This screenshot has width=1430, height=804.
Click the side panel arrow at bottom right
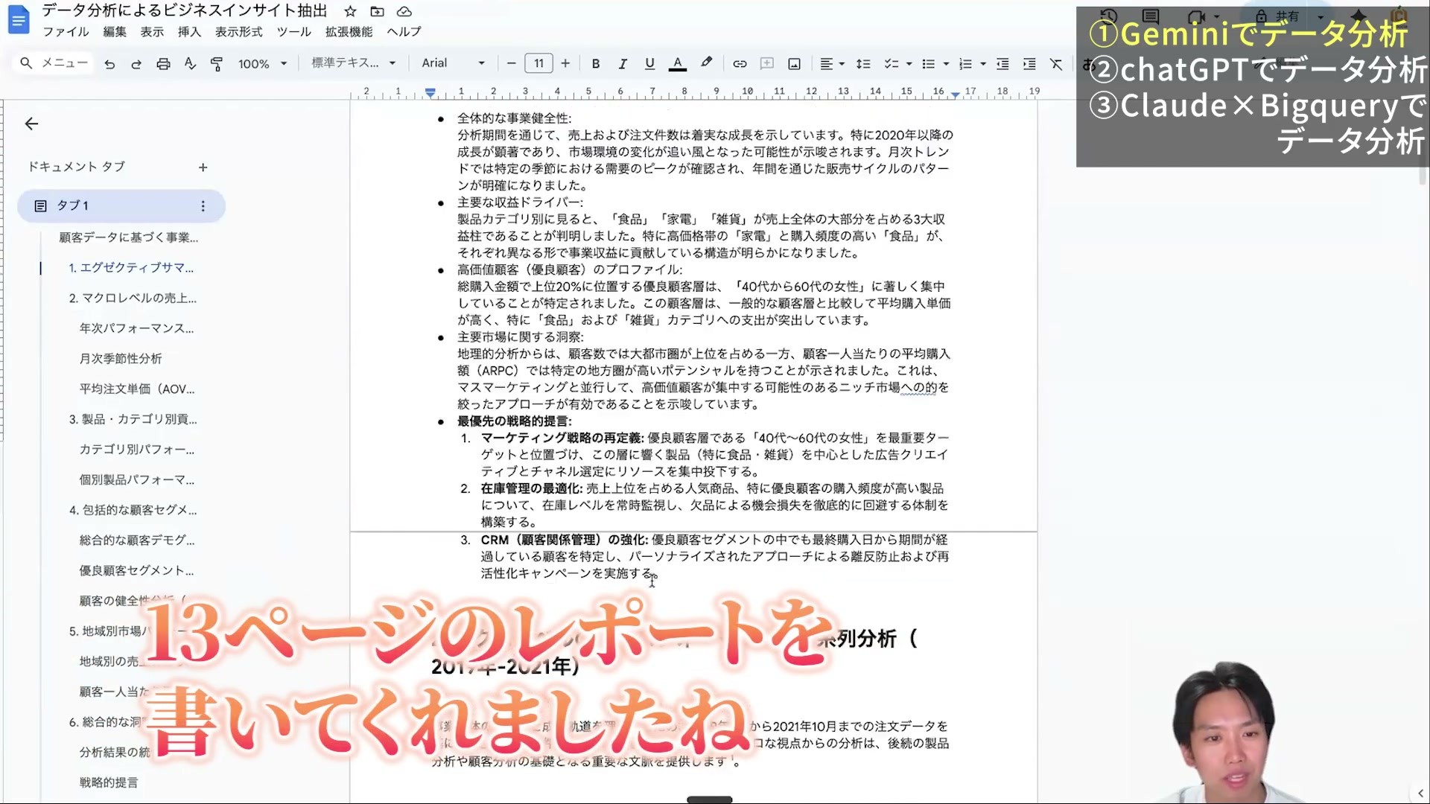(1420, 793)
